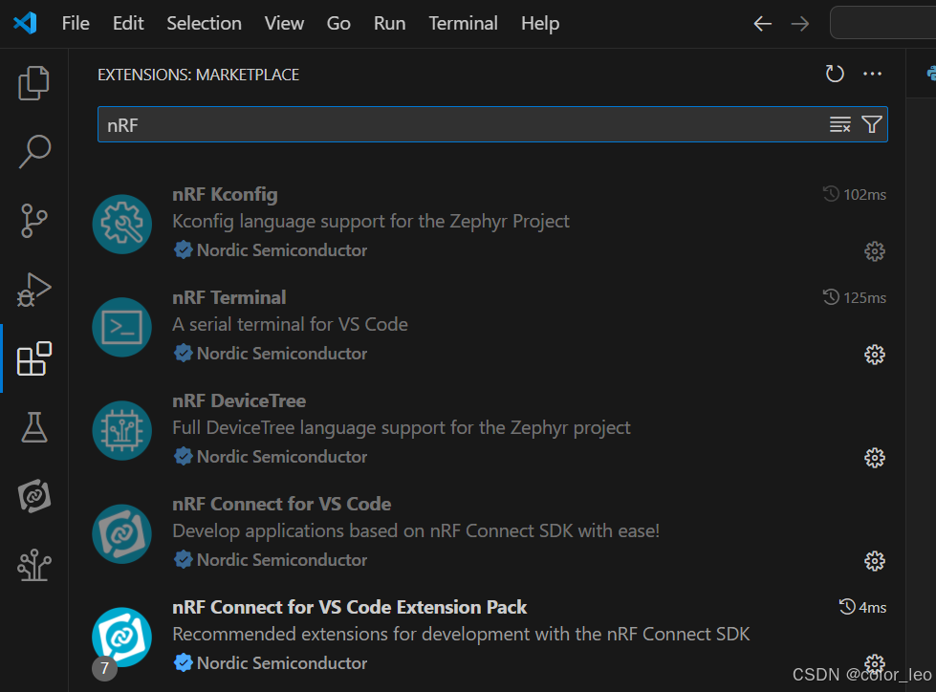Image resolution: width=936 pixels, height=692 pixels.
Task: Open the Source Control view
Action: (x=33, y=221)
